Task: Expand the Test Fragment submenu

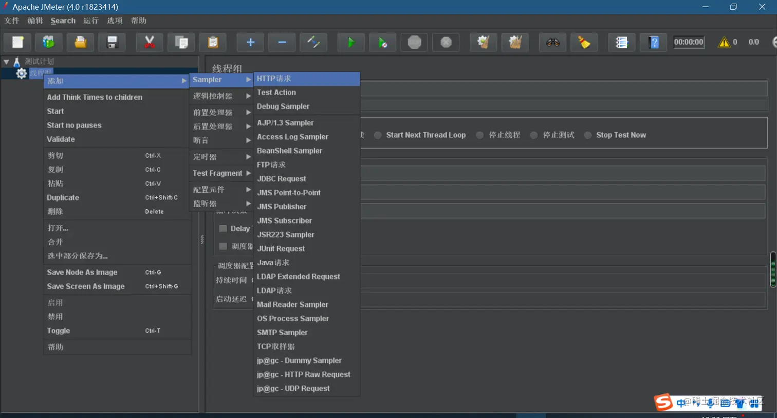Action: click(221, 173)
